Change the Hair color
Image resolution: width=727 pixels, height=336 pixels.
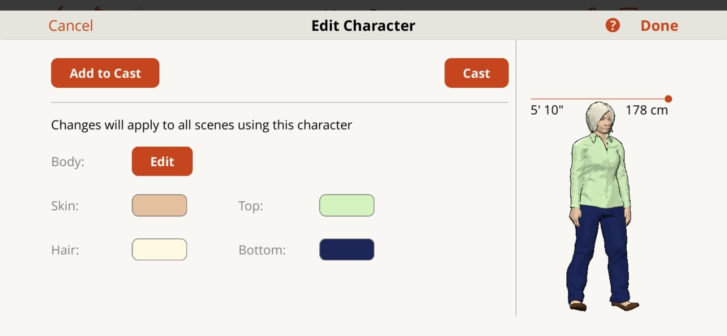159,250
